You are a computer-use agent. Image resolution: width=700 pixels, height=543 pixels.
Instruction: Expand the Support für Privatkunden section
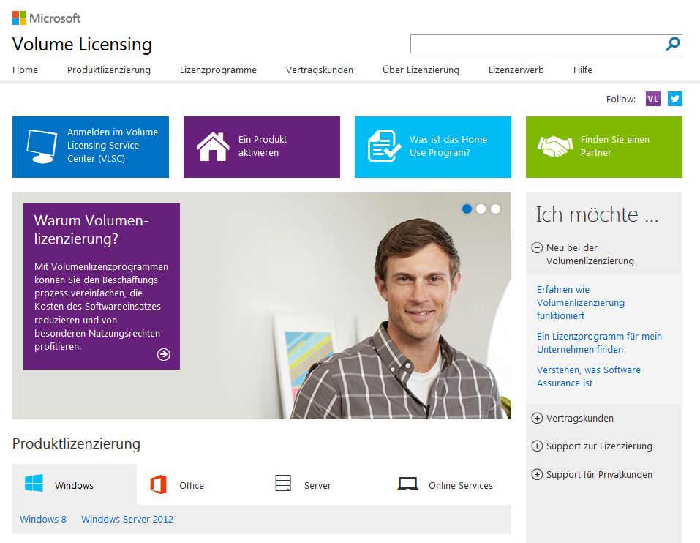(x=537, y=475)
